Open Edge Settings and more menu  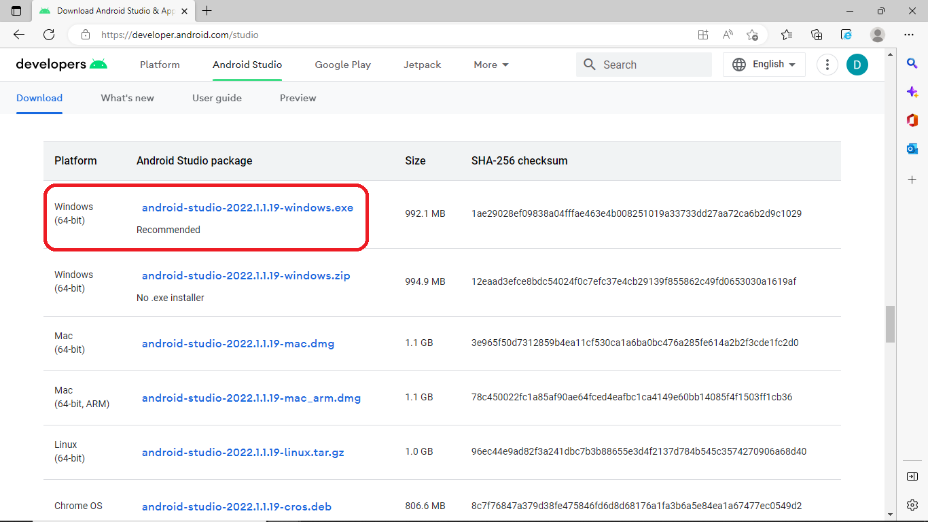(909, 35)
